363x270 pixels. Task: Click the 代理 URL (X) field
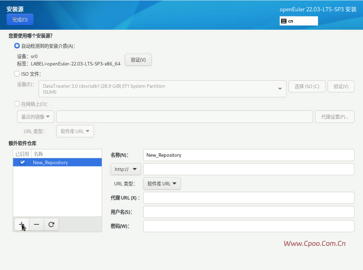click(x=248, y=198)
